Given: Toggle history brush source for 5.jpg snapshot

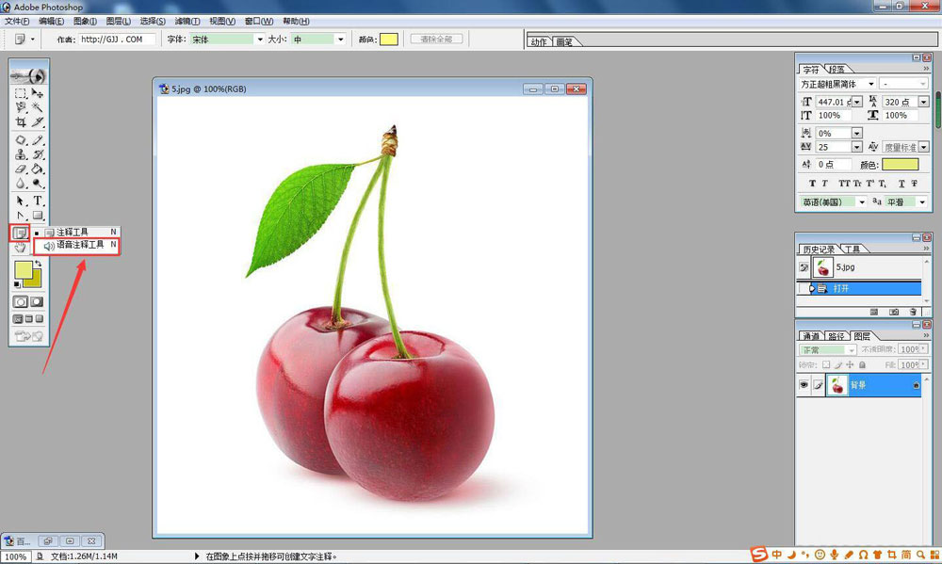Looking at the screenshot, I should coord(804,267).
